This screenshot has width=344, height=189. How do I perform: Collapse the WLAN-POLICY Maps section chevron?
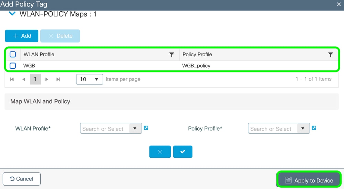pos(12,14)
